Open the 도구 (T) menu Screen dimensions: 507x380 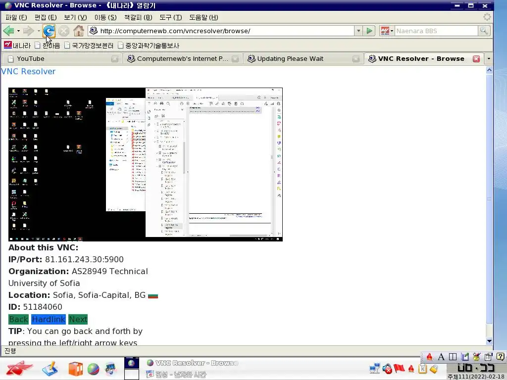click(x=171, y=17)
